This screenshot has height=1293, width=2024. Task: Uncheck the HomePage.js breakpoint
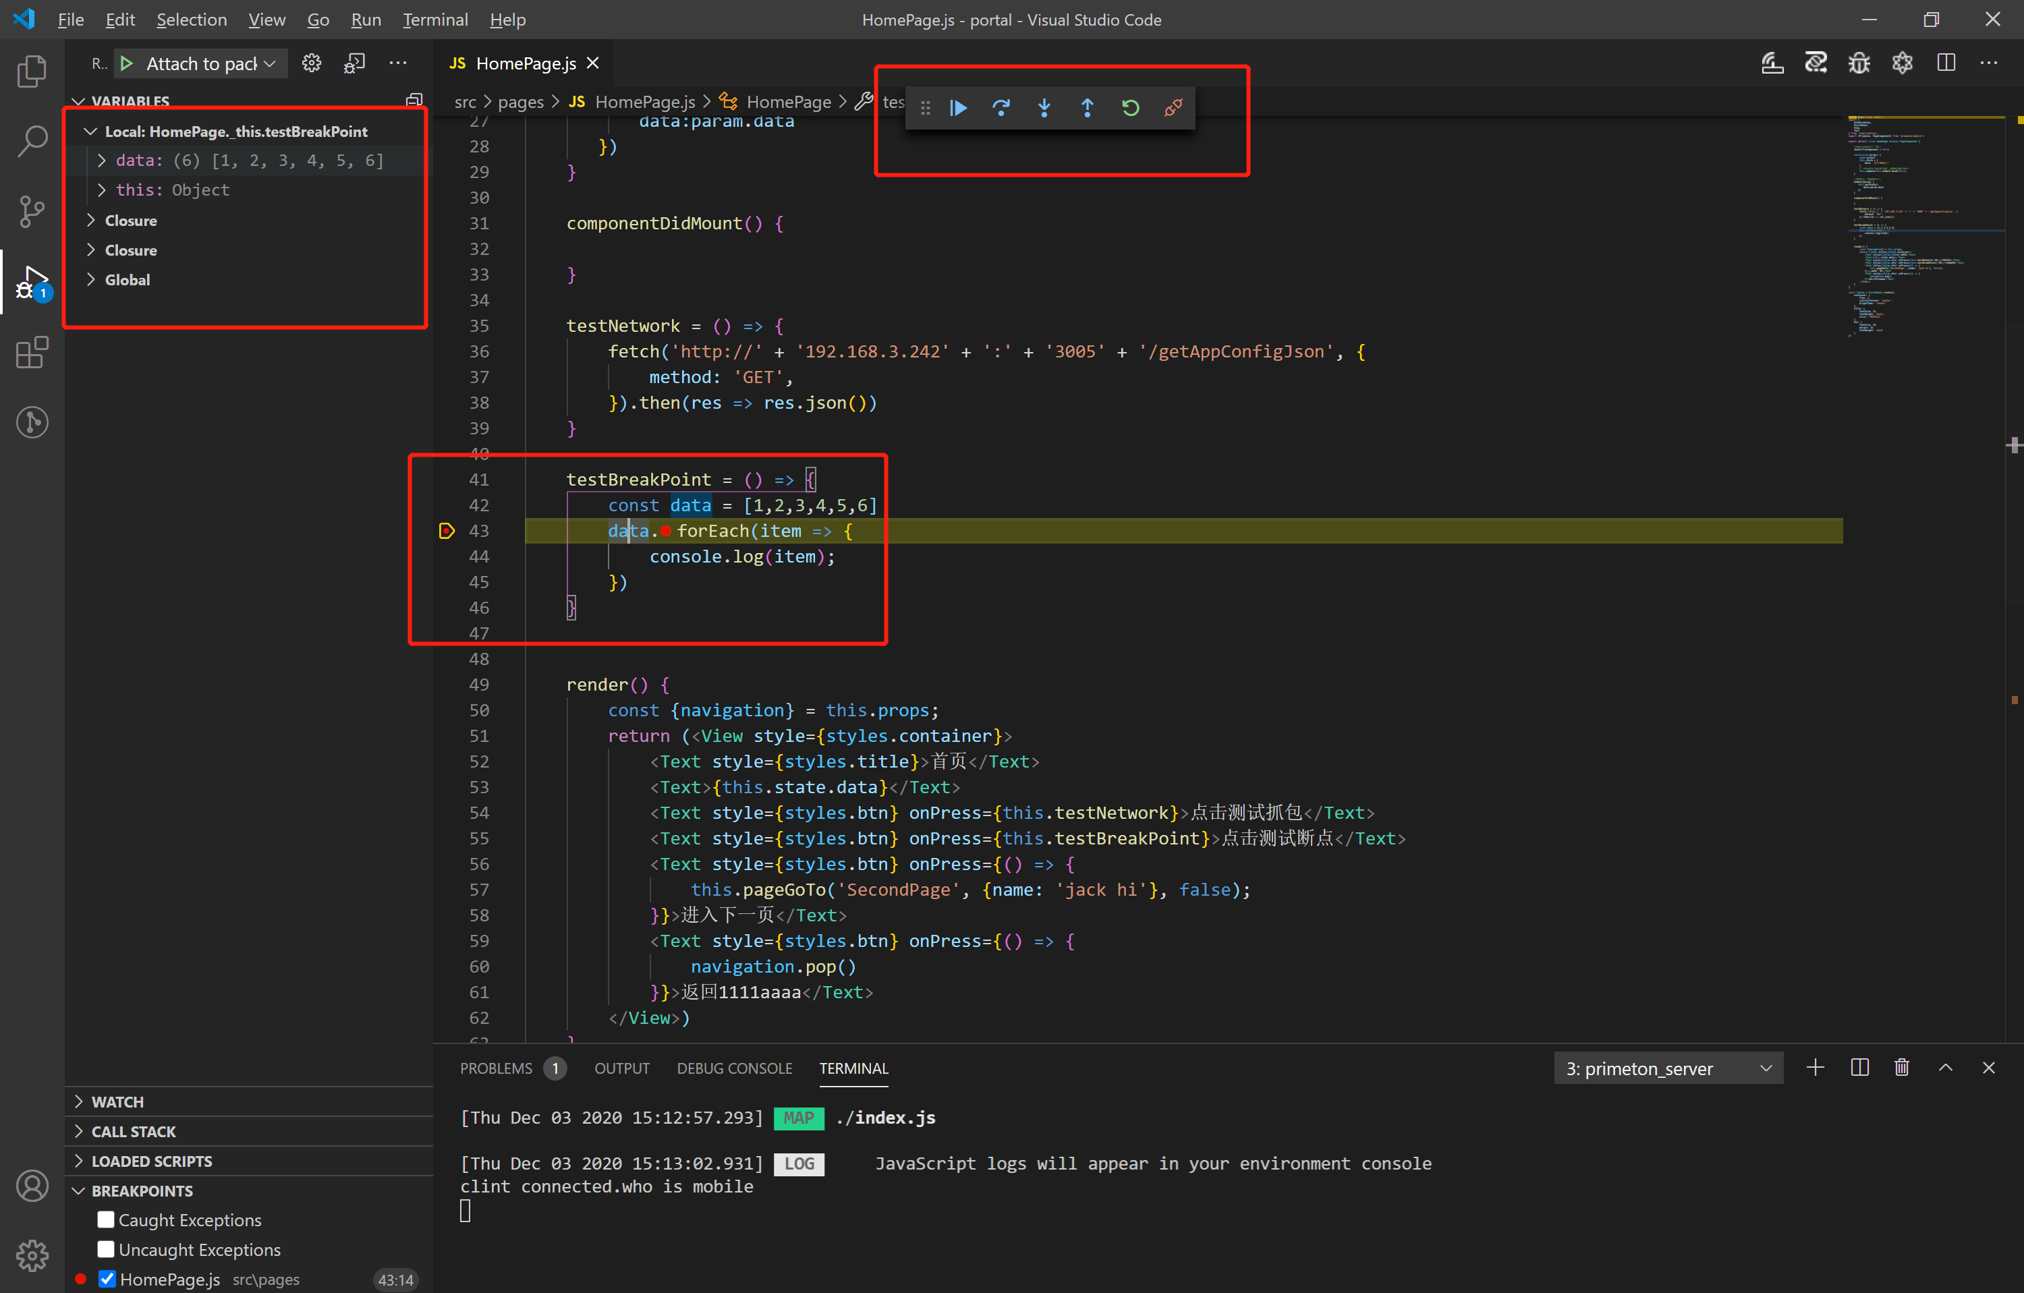click(107, 1279)
